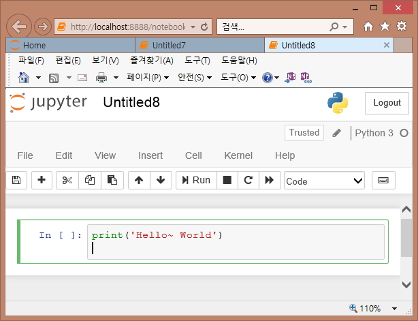Open the cell type Code dropdown

[x=325, y=181]
